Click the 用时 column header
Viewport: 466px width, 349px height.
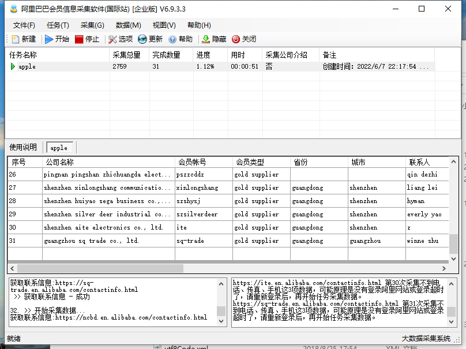245,55
